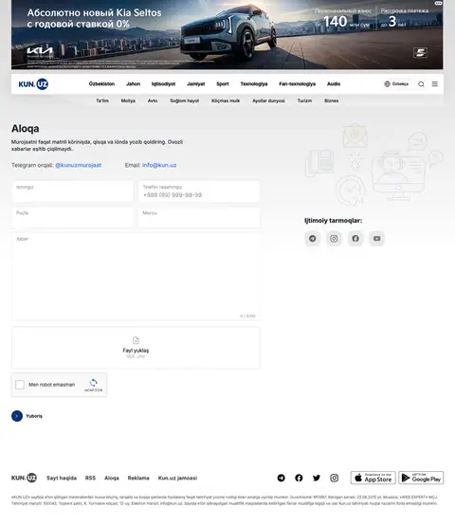
Task: Focus the Mavzu subject field
Action: tap(199, 217)
